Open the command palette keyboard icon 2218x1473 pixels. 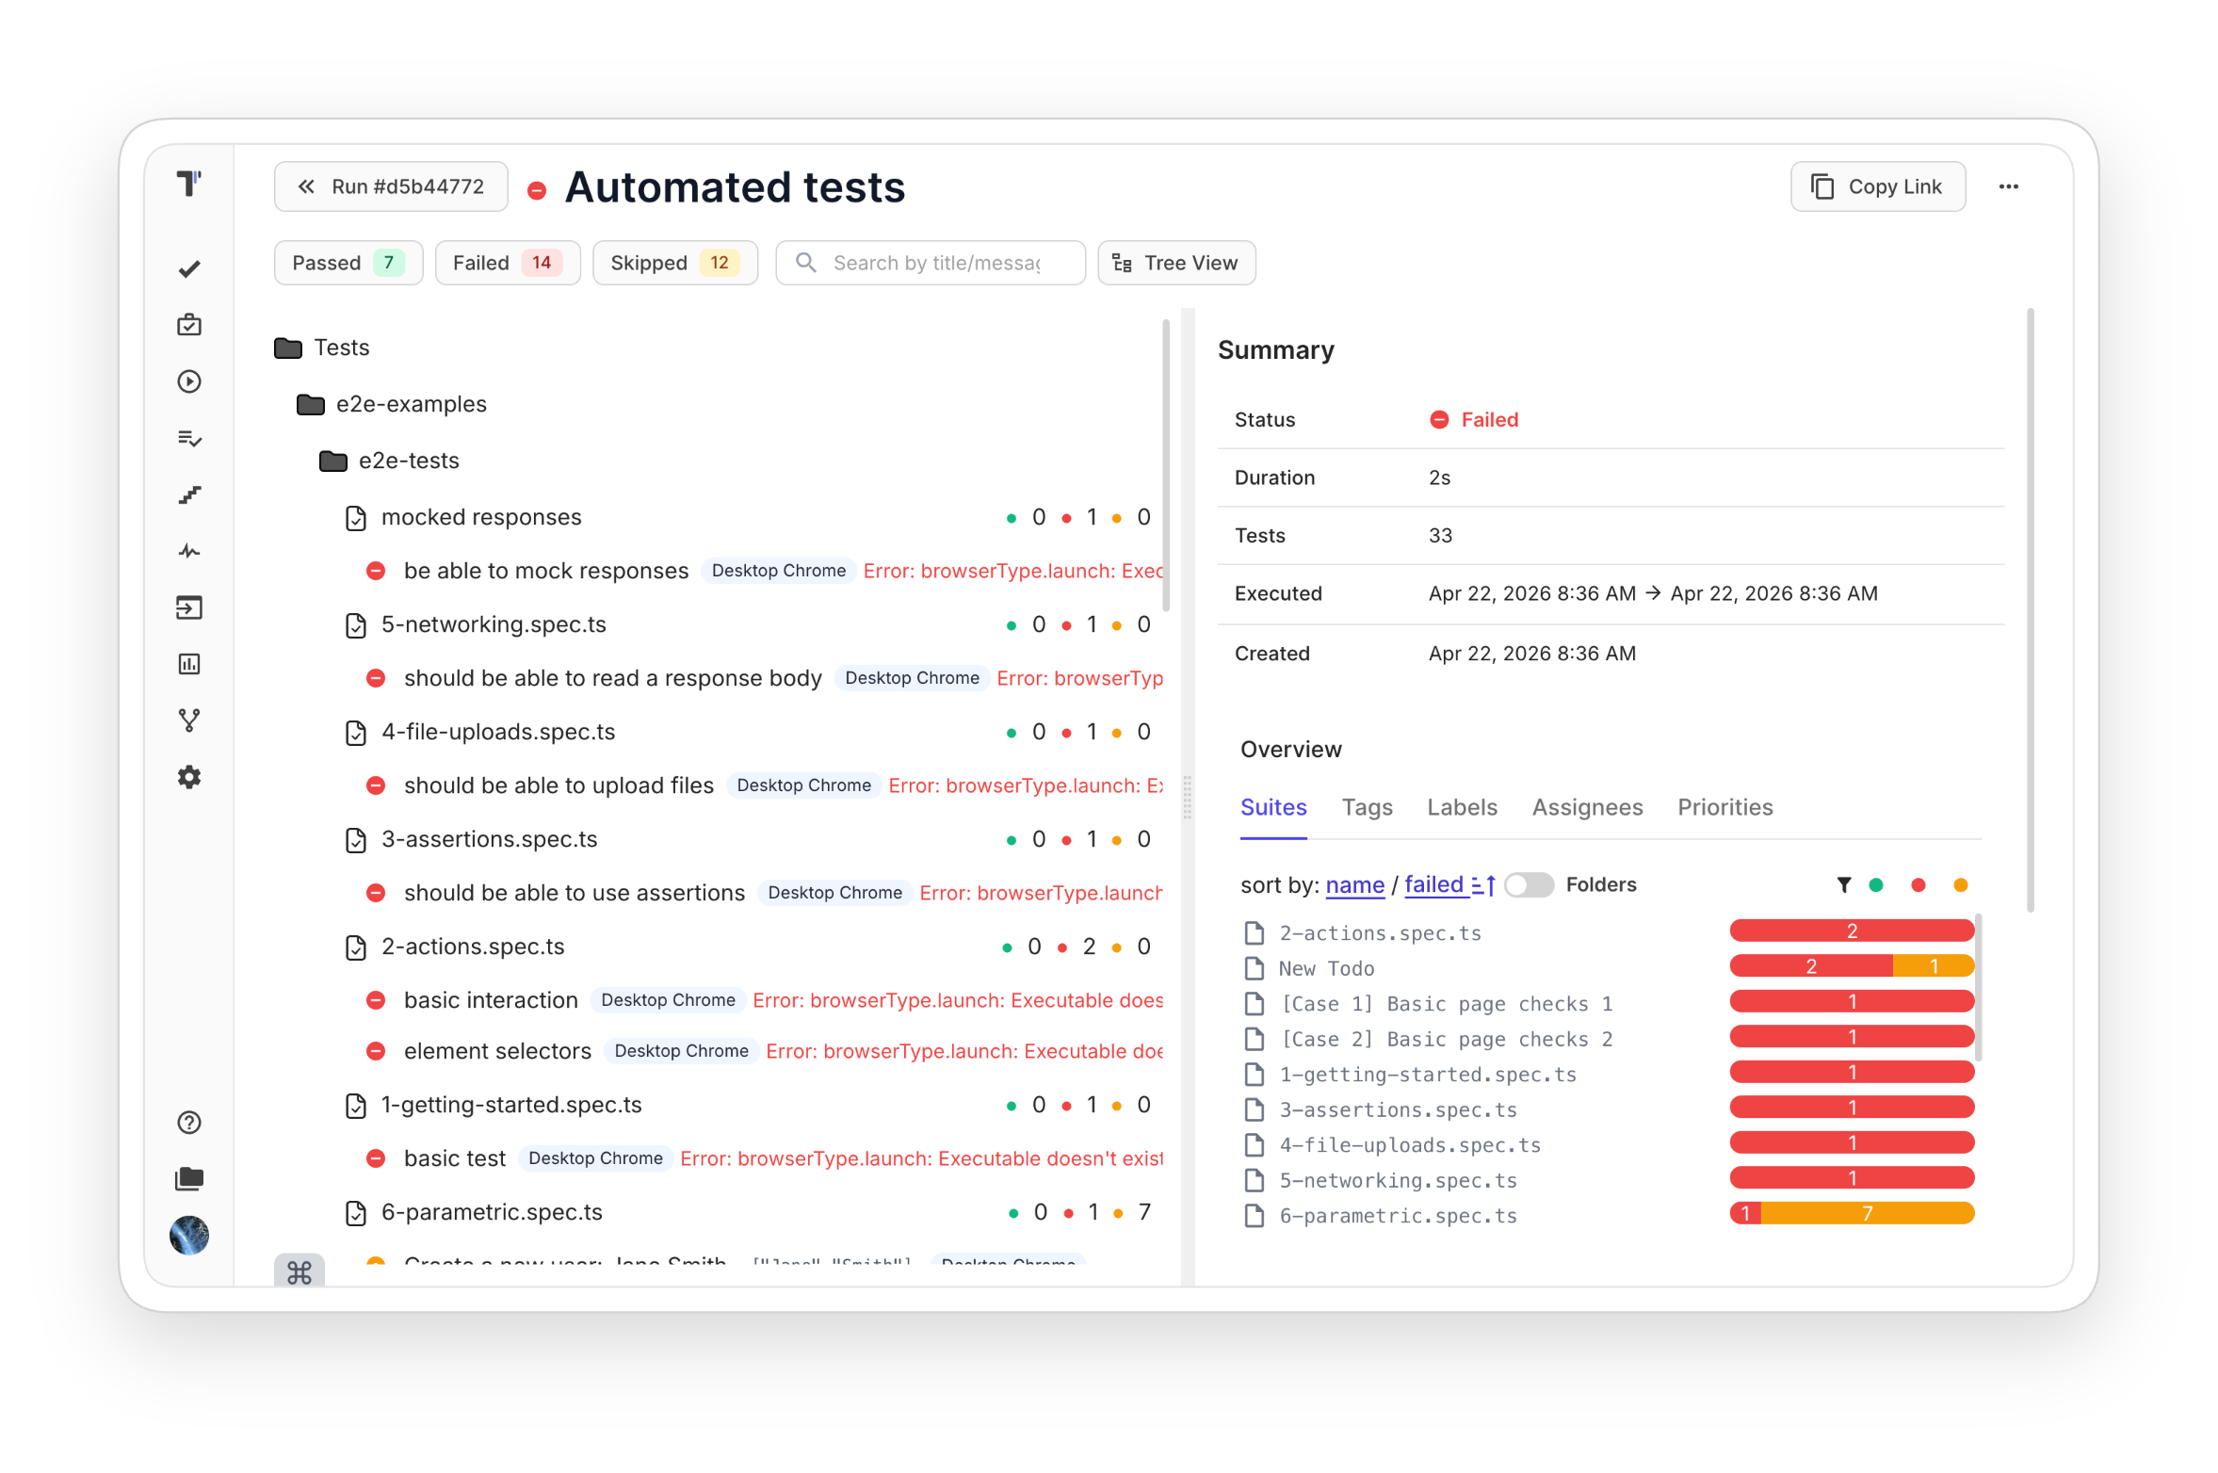click(300, 1272)
